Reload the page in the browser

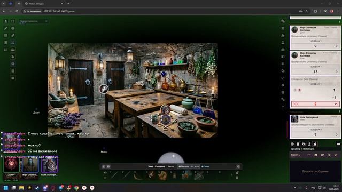[17, 11]
